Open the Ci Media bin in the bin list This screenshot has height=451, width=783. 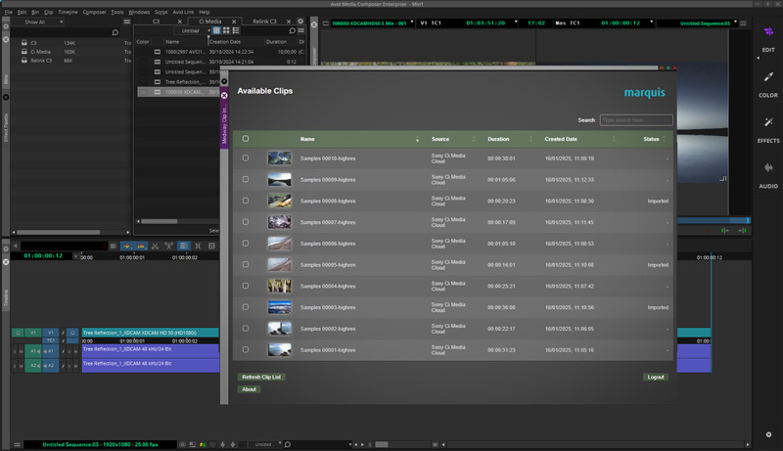coord(40,52)
